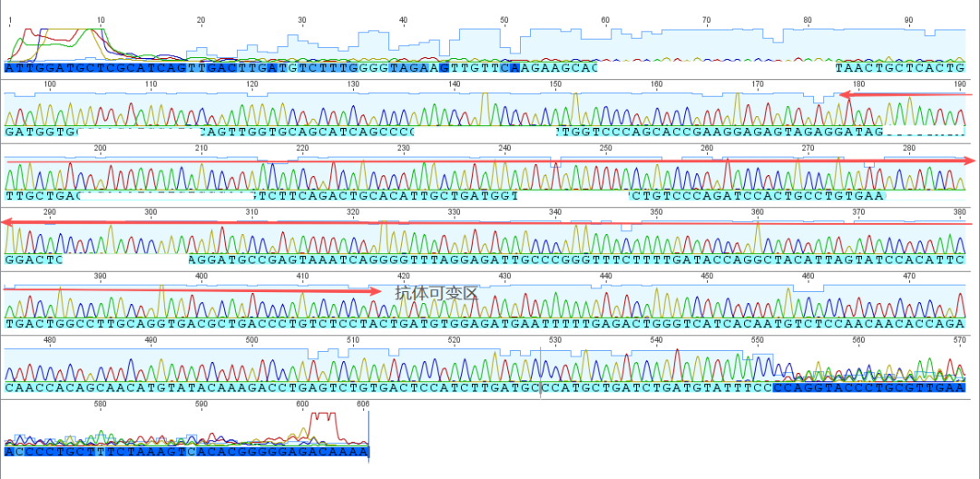Viewport: 980px width, 479px height.
Task: Select ruler position label 90
Action: click(909, 21)
